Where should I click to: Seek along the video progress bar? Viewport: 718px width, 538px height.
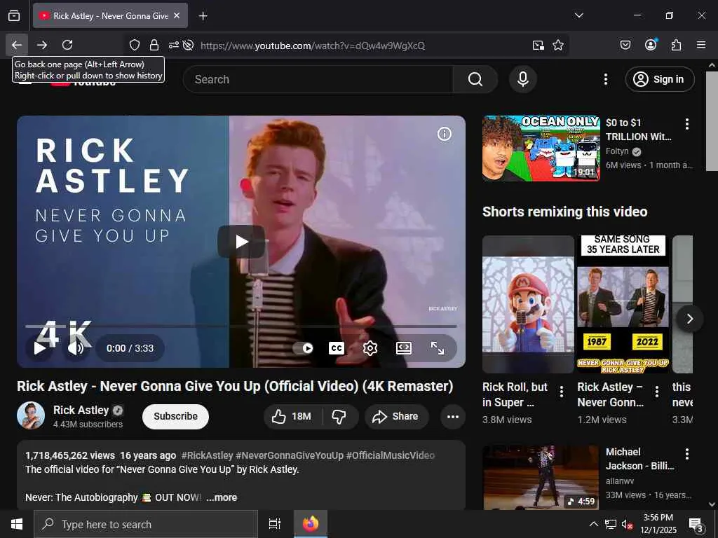coord(241,326)
